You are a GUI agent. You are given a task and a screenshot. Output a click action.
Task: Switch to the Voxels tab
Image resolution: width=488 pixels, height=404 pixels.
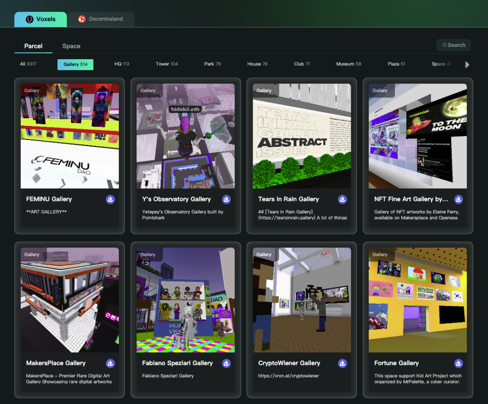(41, 19)
